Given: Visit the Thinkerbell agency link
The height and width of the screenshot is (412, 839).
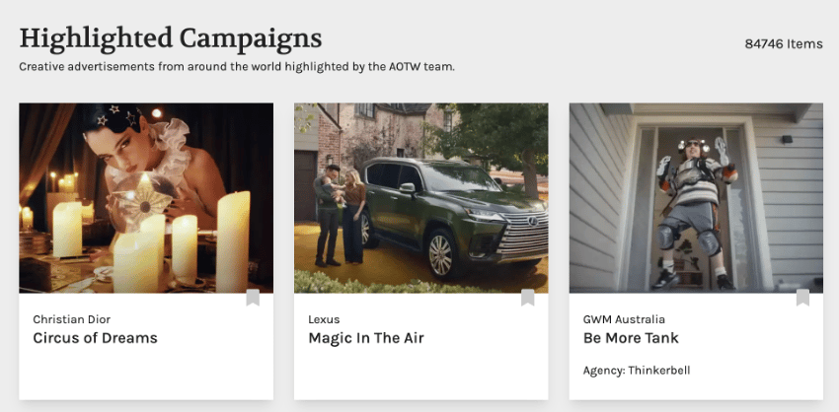Looking at the screenshot, I should click(659, 371).
